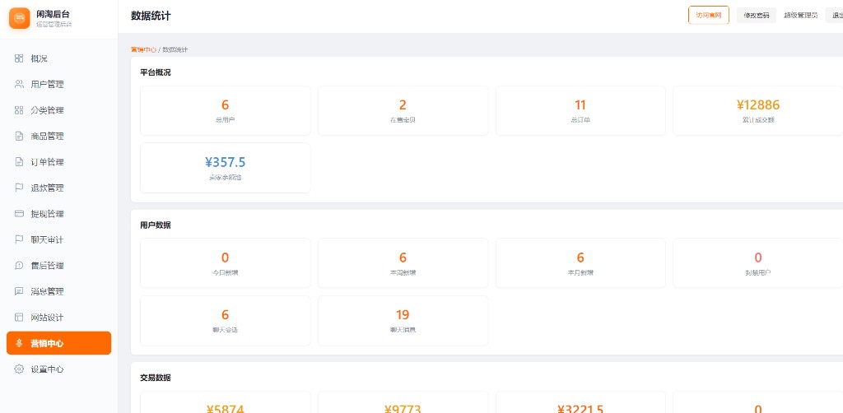Click the 网站设计 layout icon
Image resolution: width=843 pixels, height=413 pixels.
(19, 318)
